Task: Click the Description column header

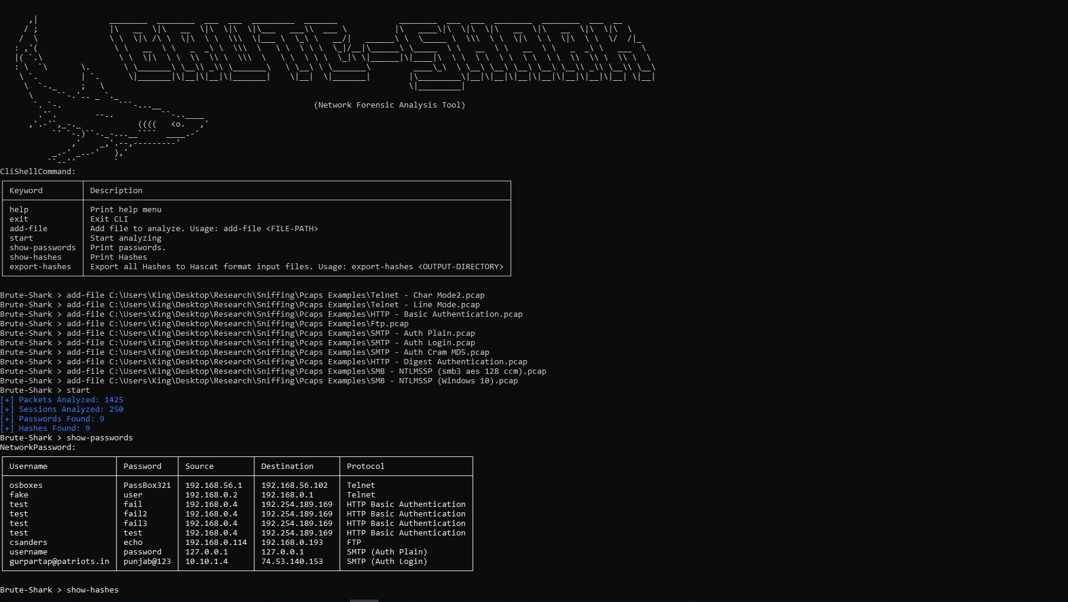Action: 116,191
